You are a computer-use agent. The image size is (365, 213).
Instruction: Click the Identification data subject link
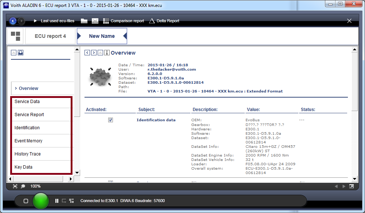[156, 120]
